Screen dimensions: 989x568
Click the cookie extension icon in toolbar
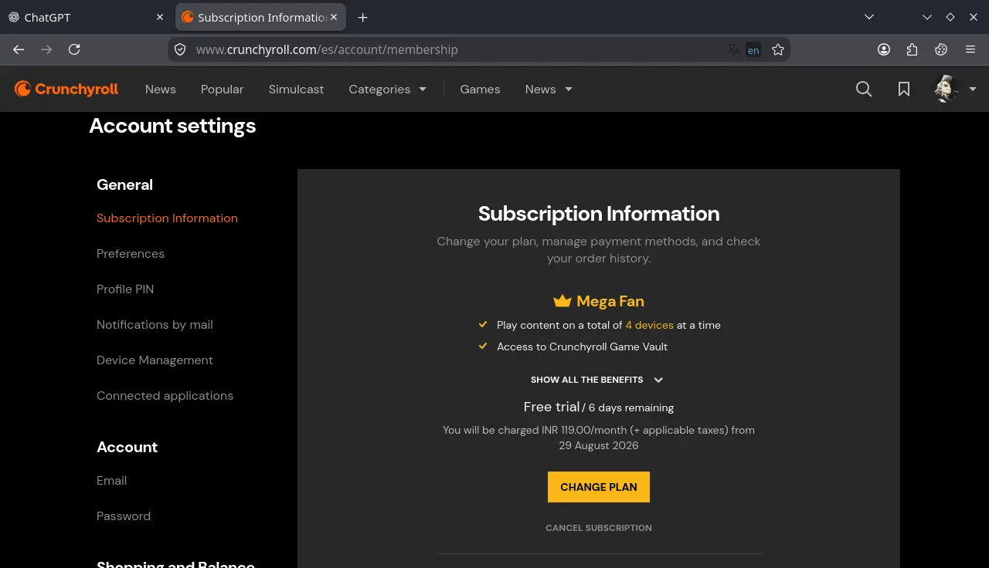[x=941, y=49]
